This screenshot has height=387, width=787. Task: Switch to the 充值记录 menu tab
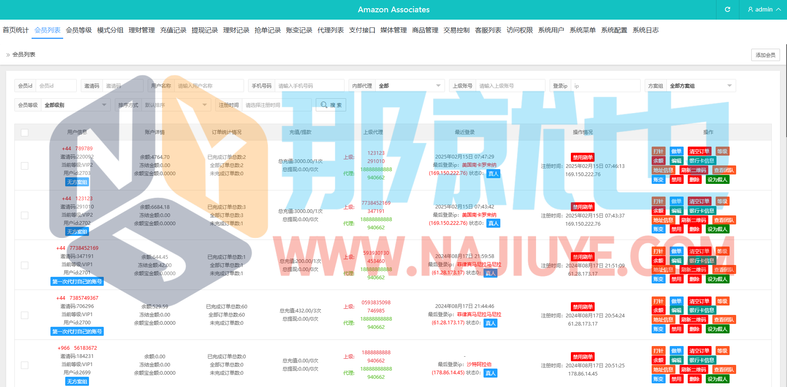[173, 30]
